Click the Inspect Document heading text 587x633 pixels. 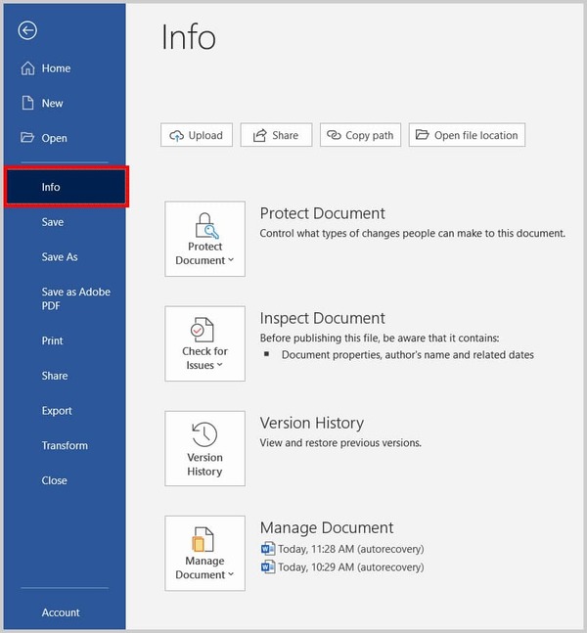(322, 318)
